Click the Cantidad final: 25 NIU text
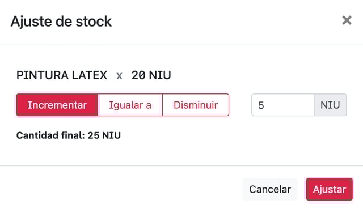The image size is (363, 209). pyautogui.click(x=69, y=135)
